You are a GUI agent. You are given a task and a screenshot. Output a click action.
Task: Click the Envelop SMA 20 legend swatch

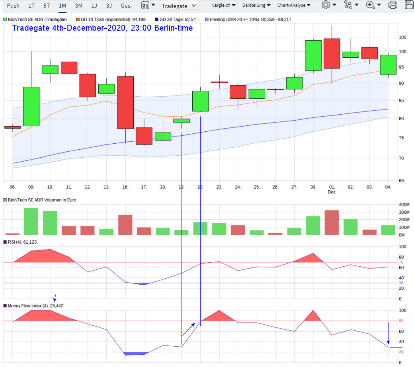[x=207, y=20]
